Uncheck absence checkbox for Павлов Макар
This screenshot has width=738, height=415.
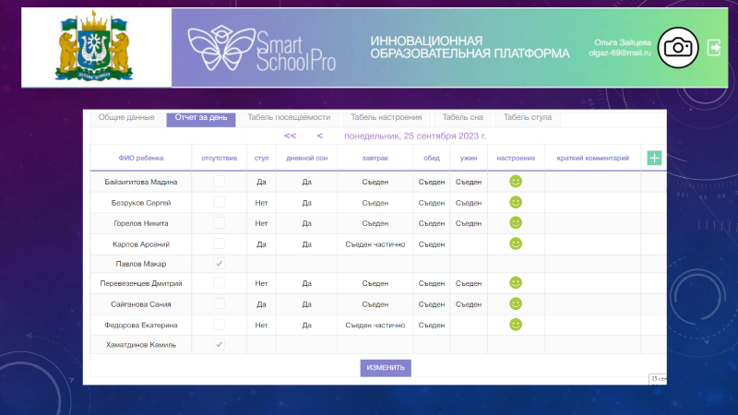tap(219, 264)
